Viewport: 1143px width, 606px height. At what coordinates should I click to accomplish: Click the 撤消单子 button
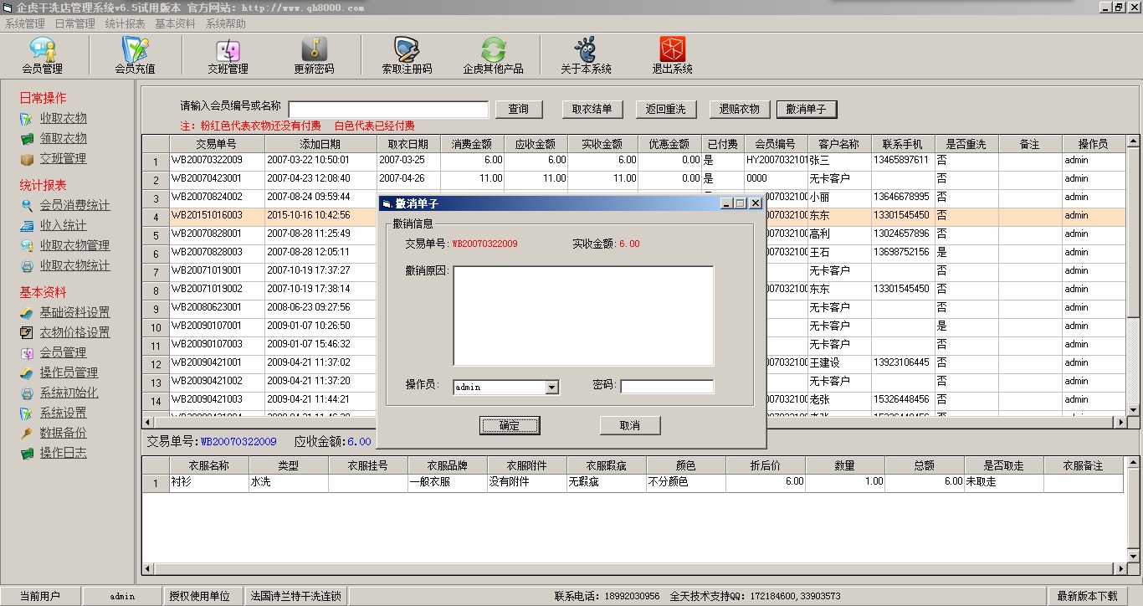coord(807,110)
